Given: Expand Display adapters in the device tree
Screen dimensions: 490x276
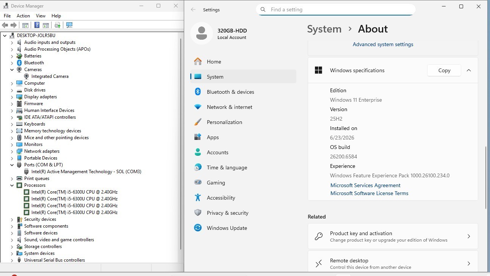Looking at the screenshot, I should [12, 97].
